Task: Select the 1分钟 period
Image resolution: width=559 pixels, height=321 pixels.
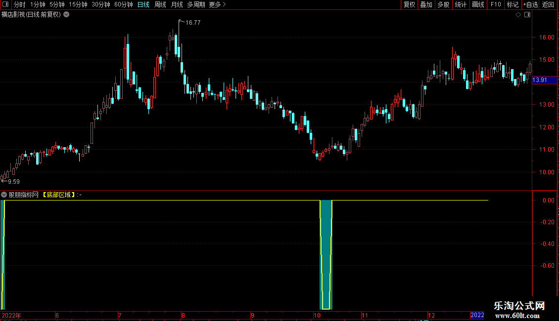Action: 38,4
